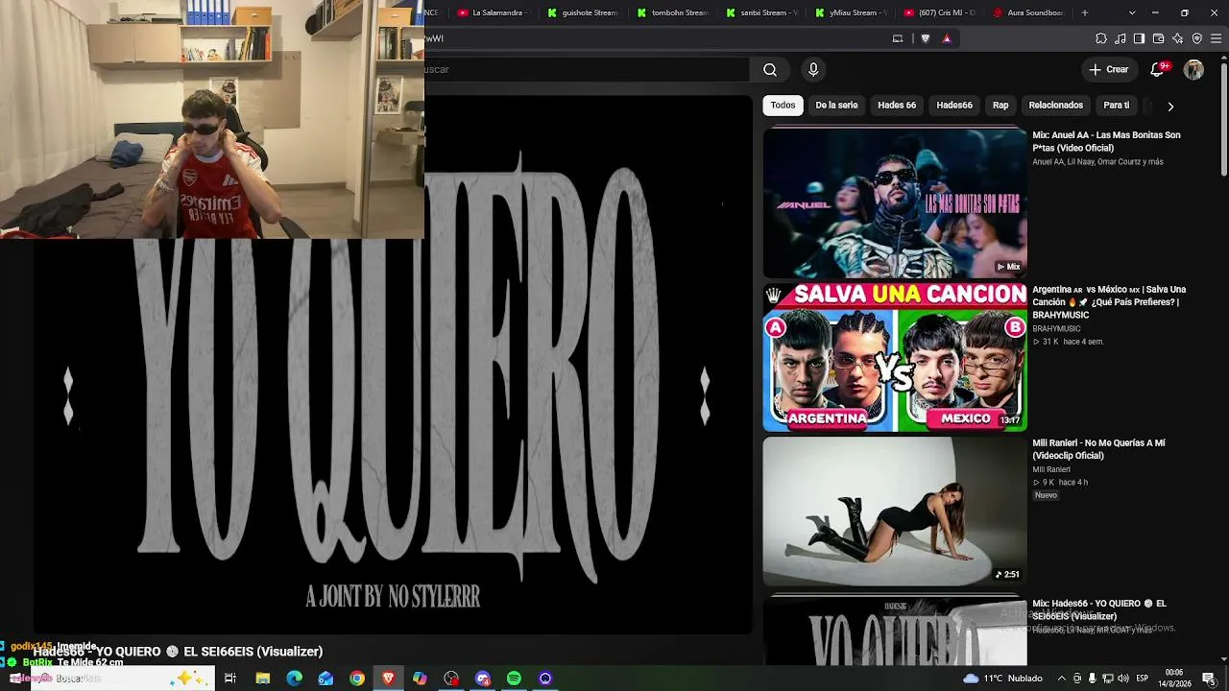The image size is (1229, 691).
Task: Click the Mili Ranieri channel name
Action: (1051, 470)
